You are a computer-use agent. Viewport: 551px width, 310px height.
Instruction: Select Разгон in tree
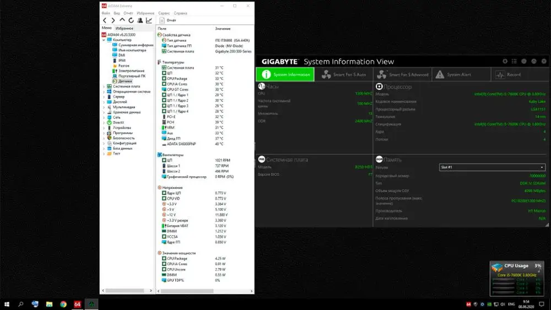(x=121, y=66)
